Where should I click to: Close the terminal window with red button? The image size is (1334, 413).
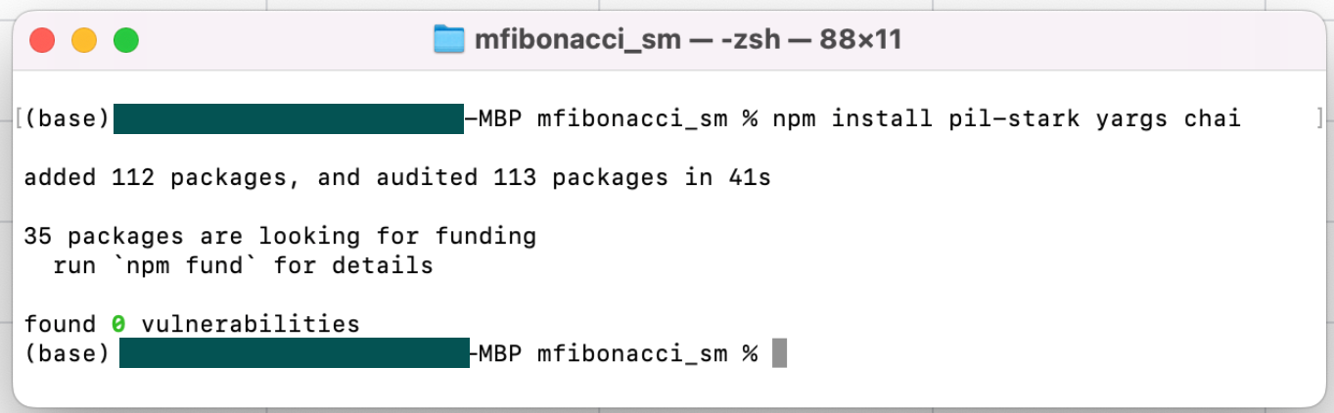click(42, 40)
